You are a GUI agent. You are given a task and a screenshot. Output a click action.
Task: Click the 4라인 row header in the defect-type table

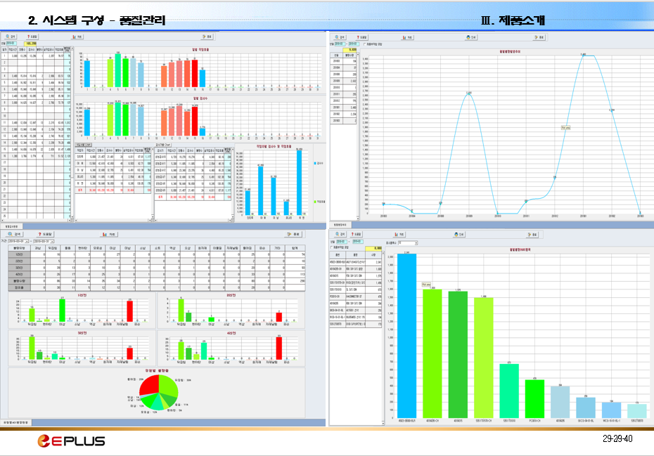pos(19,274)
